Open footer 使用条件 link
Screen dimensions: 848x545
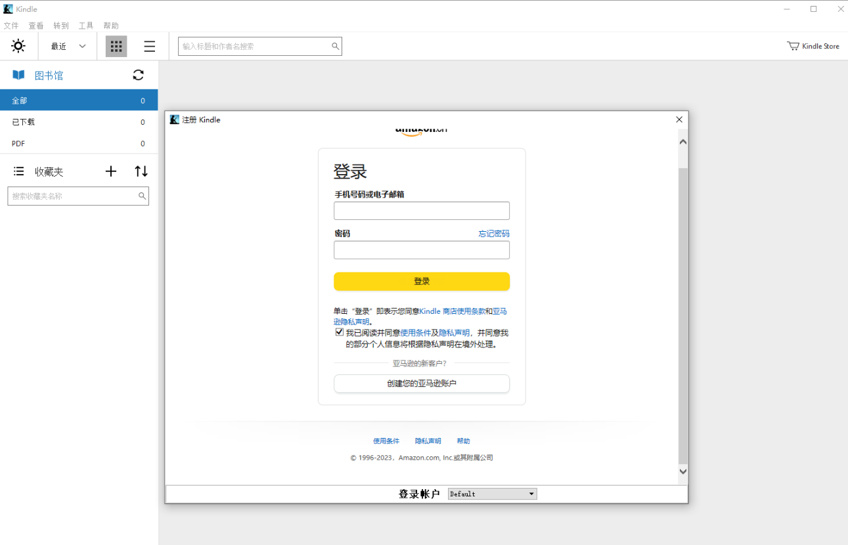click(386, 441)
